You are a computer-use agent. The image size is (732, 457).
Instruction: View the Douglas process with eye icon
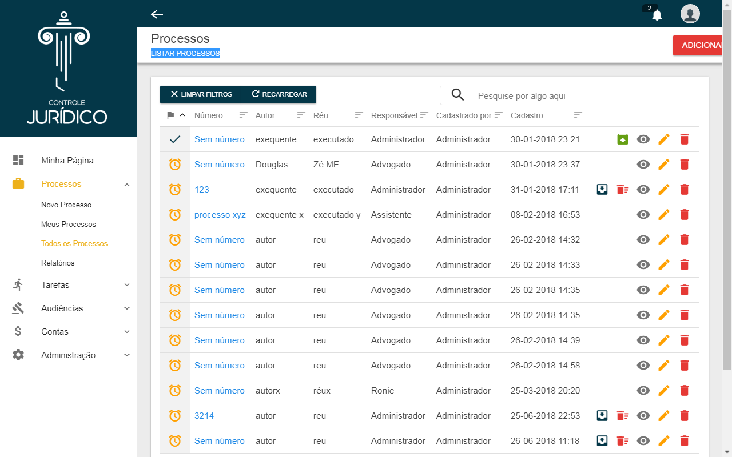(x=643, y=165)
